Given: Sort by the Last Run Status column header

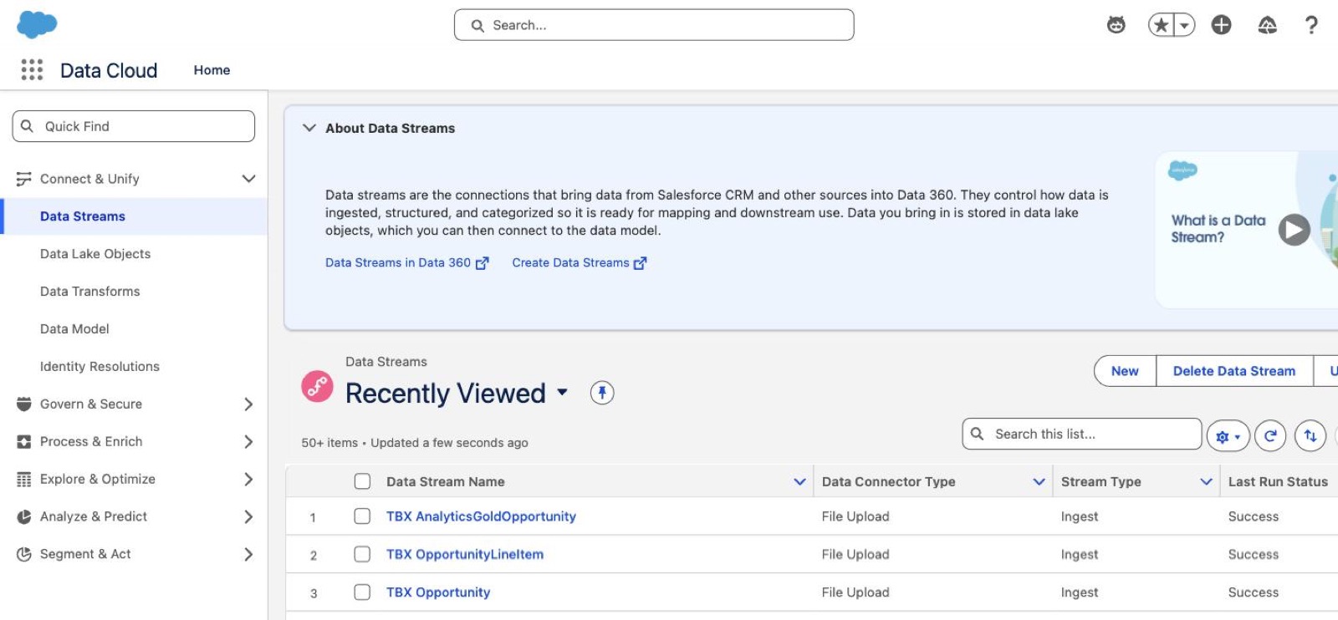Looking at the screenshot, I should coord(1278,481).
